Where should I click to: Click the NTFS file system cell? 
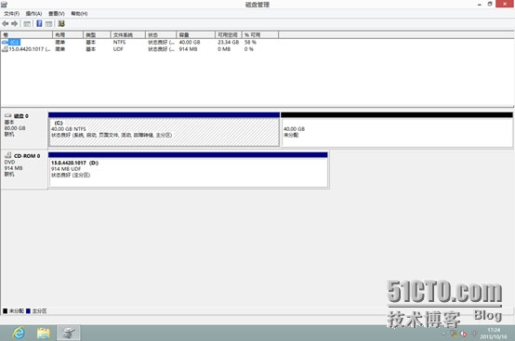pos(120,43)
